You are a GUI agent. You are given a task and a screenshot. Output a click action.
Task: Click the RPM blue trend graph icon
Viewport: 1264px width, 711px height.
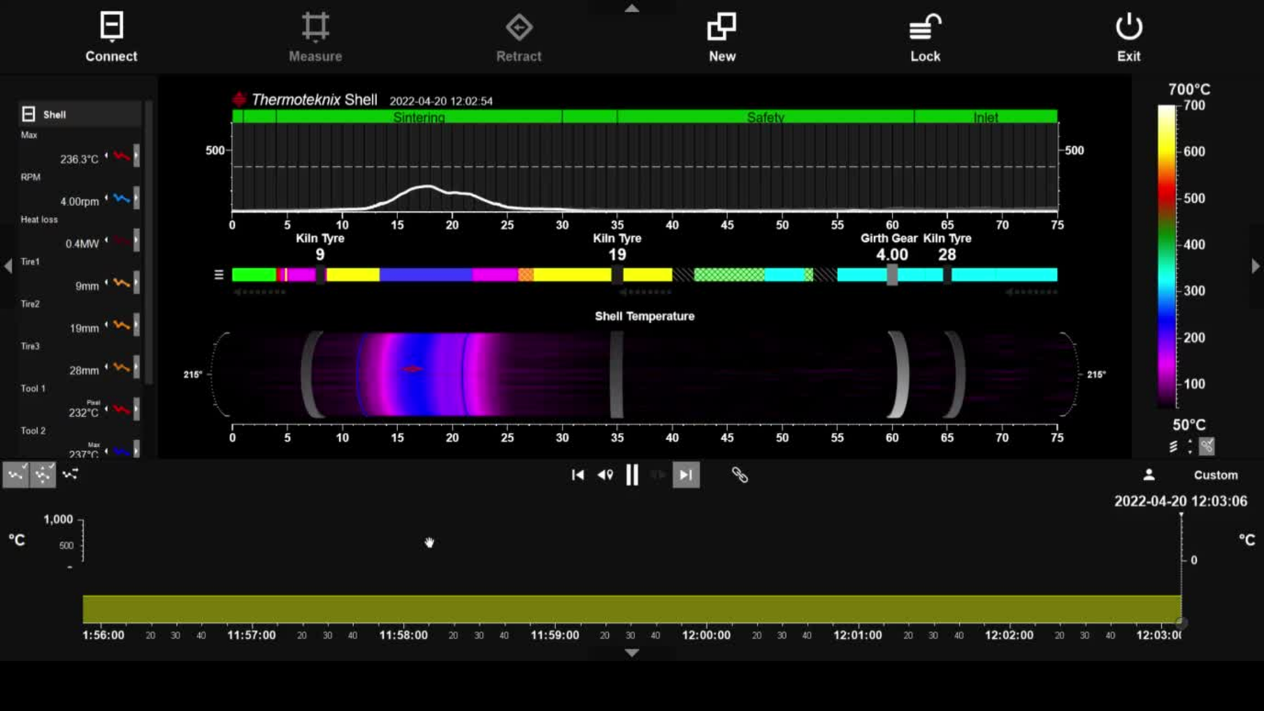pyautogui.click(x=121, y=198)
